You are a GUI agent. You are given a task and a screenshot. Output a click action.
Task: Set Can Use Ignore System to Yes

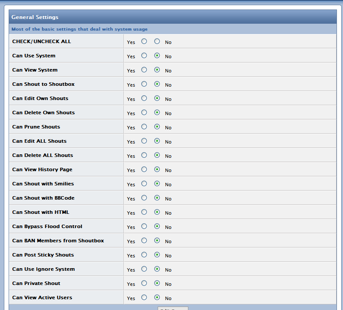click(144, 269)
